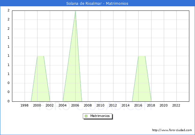The height and width of the screenshot is (135, 195).
Task: Click the 2000 x-axis label
Action: pyautogui.click(x=37, y=105)
